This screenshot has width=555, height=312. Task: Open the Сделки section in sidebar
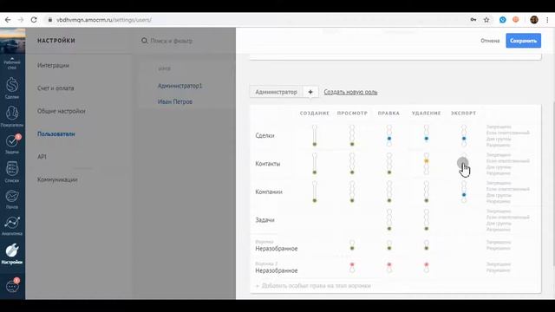click(x=12, y=88)
